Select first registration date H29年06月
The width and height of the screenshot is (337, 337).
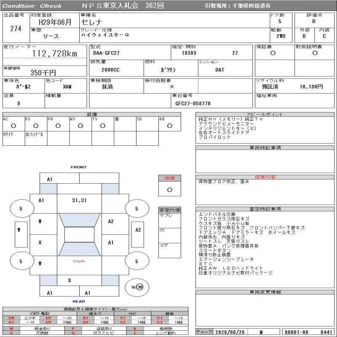[55, 22]
